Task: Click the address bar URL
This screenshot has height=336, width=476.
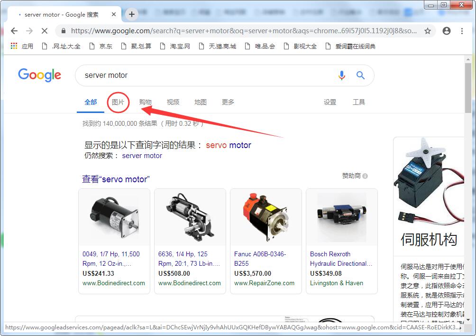Action: pos(244,31)
